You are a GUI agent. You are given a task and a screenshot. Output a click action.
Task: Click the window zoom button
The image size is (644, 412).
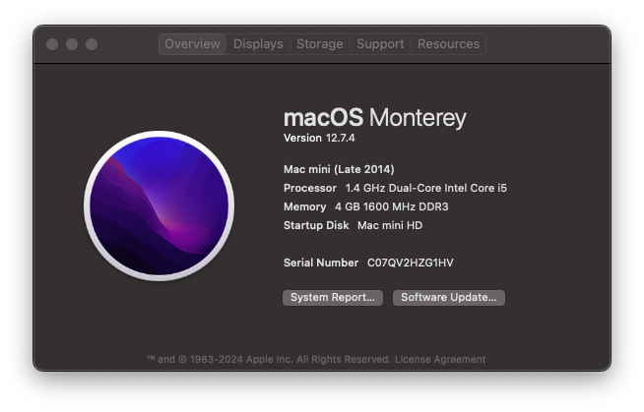(x=92, y=44)
